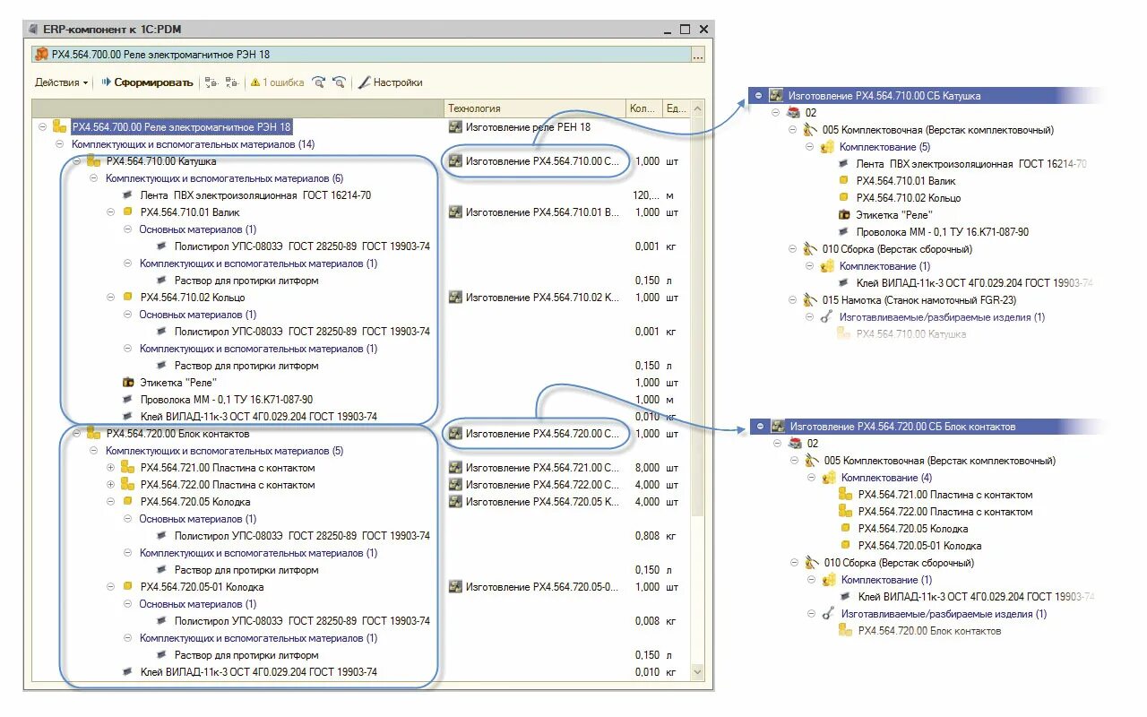This screenshot has height=717, width=1147.
Task: Click the 0,808 quantity cell
Action: point(647,536)
